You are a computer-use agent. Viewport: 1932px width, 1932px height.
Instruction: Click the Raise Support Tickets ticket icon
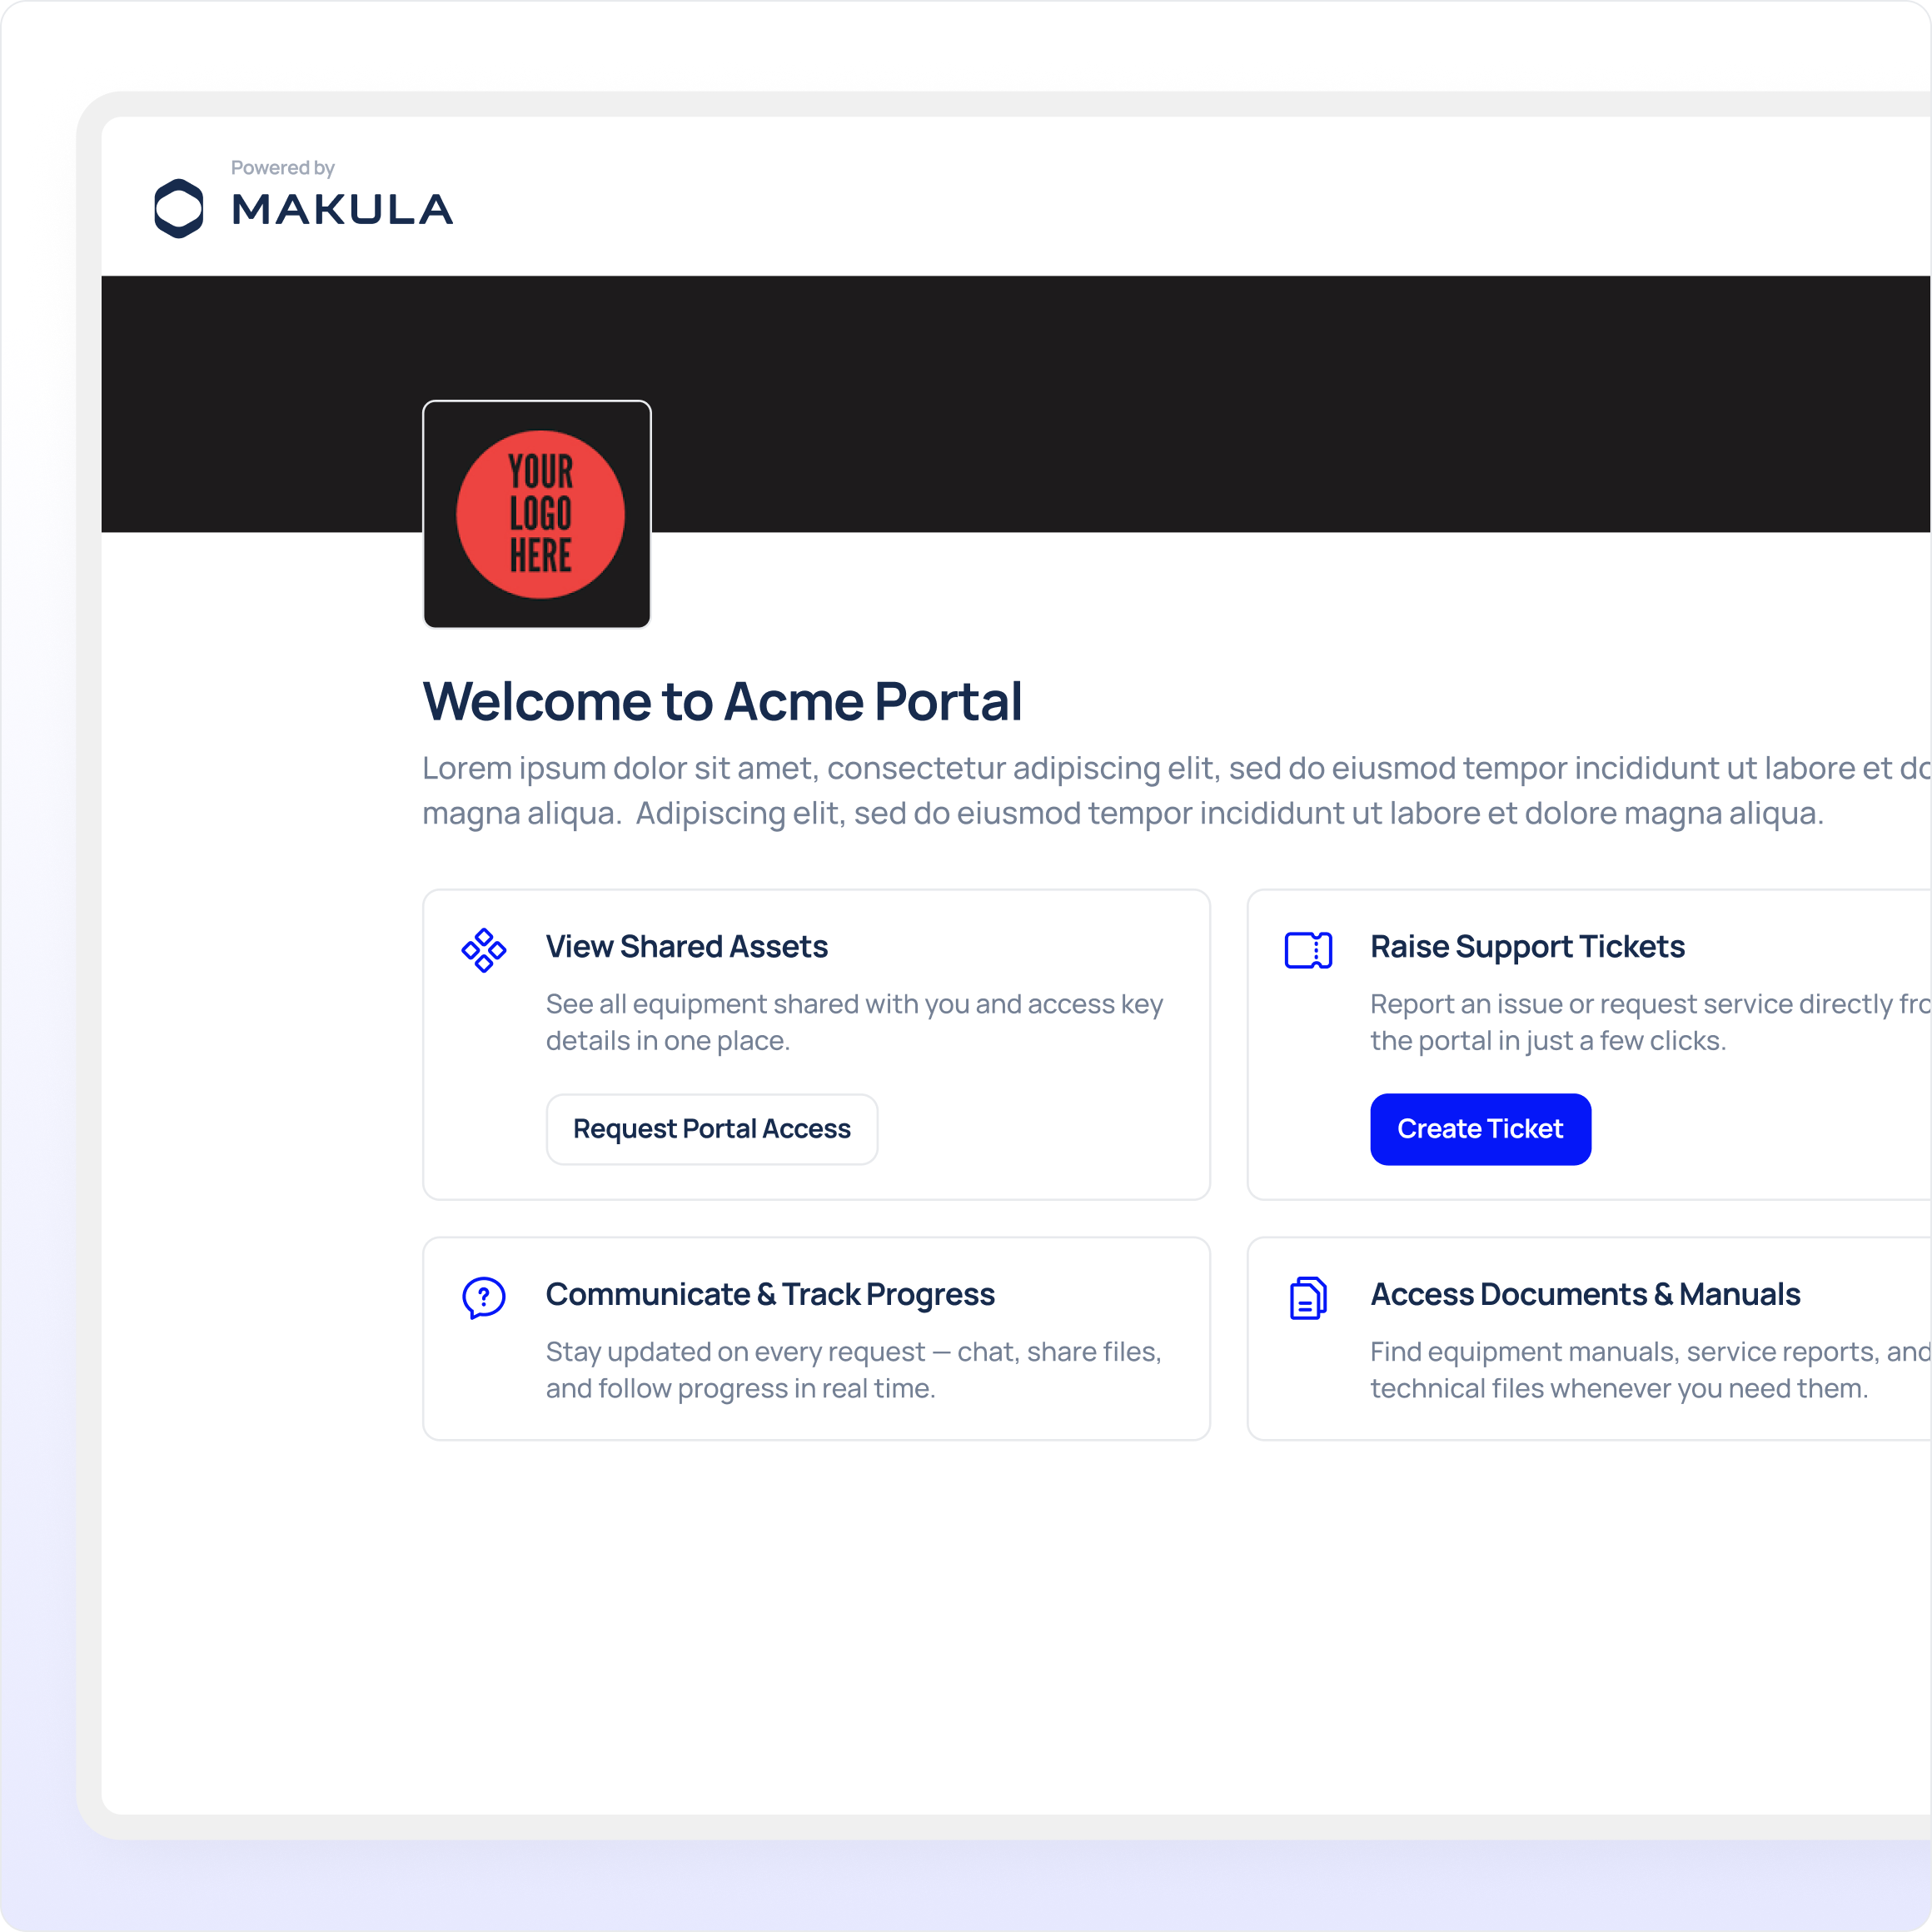click(x=1308, y=950)
